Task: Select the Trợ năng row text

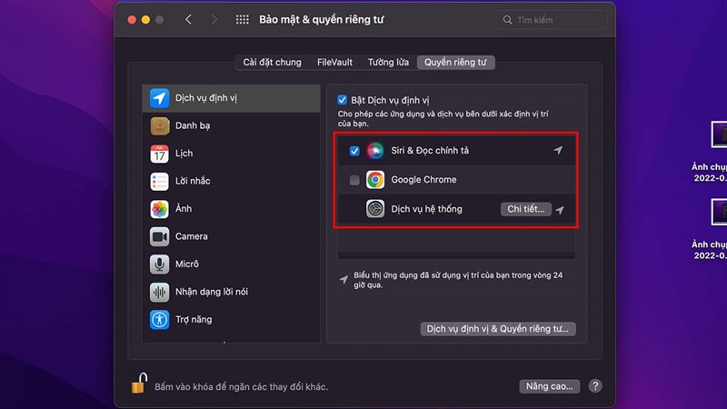Action: pos(194,320)
